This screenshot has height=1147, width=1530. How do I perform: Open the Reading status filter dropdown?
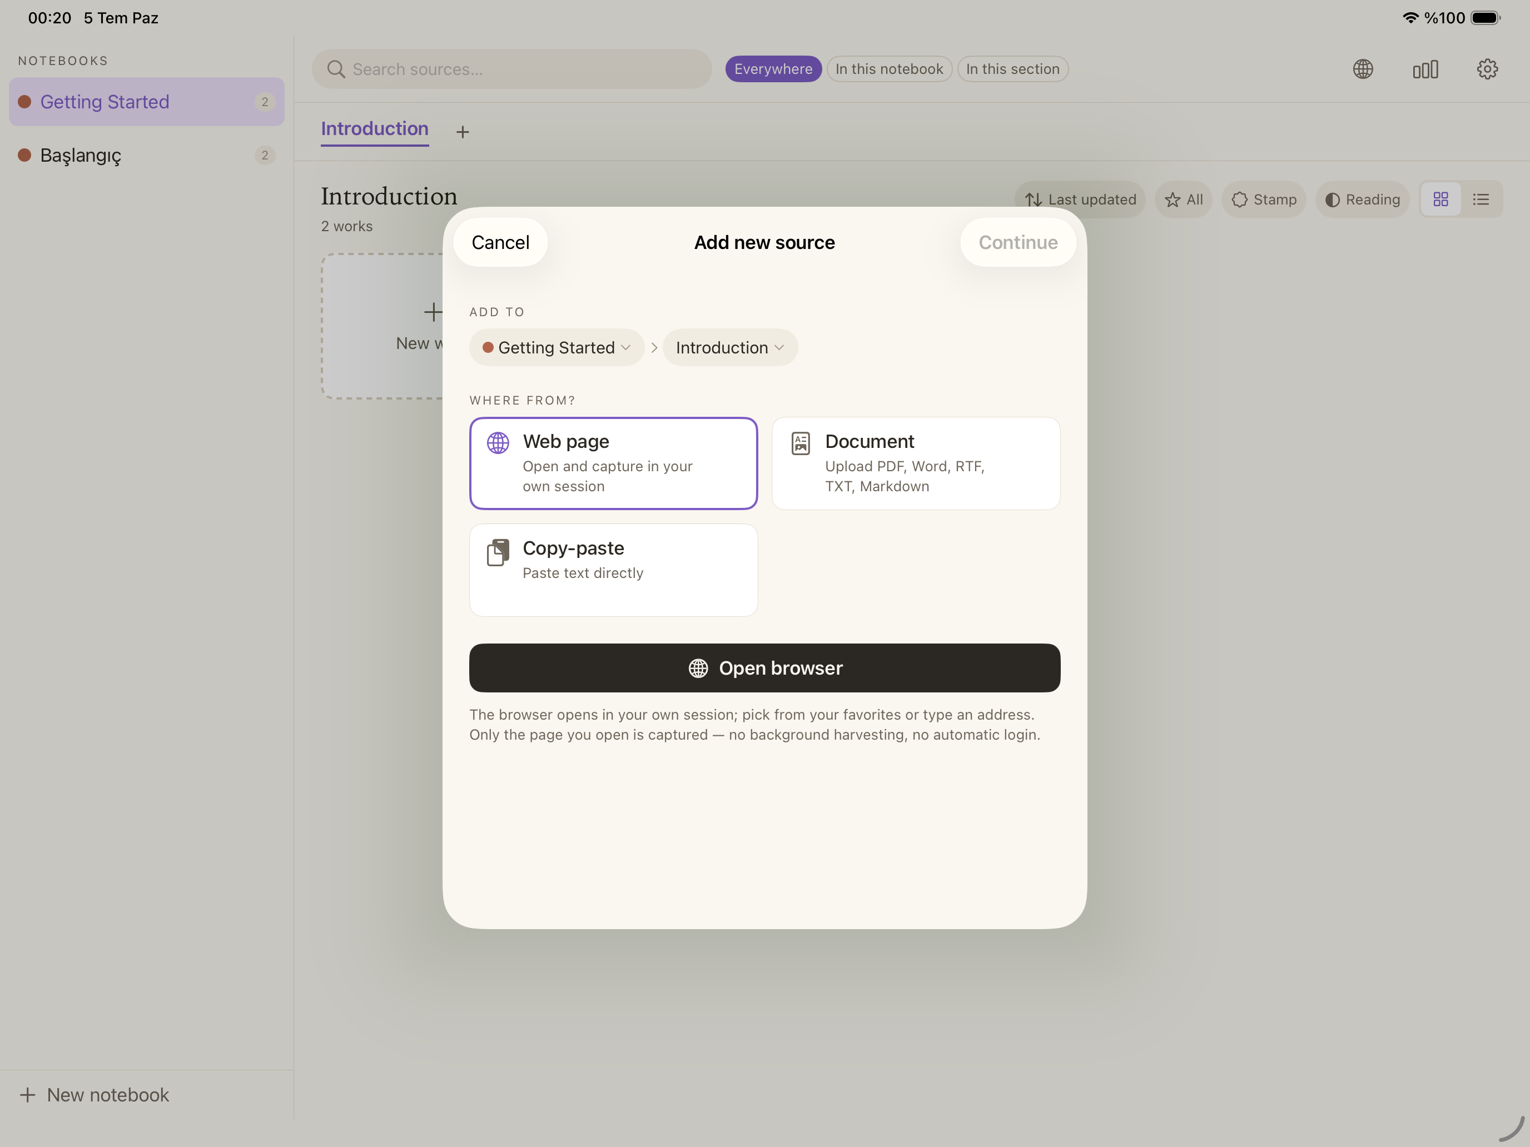(1362, 199)
